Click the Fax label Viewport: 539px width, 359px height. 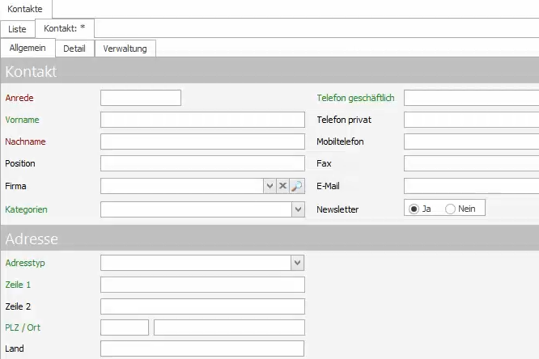tap(324, 163)
